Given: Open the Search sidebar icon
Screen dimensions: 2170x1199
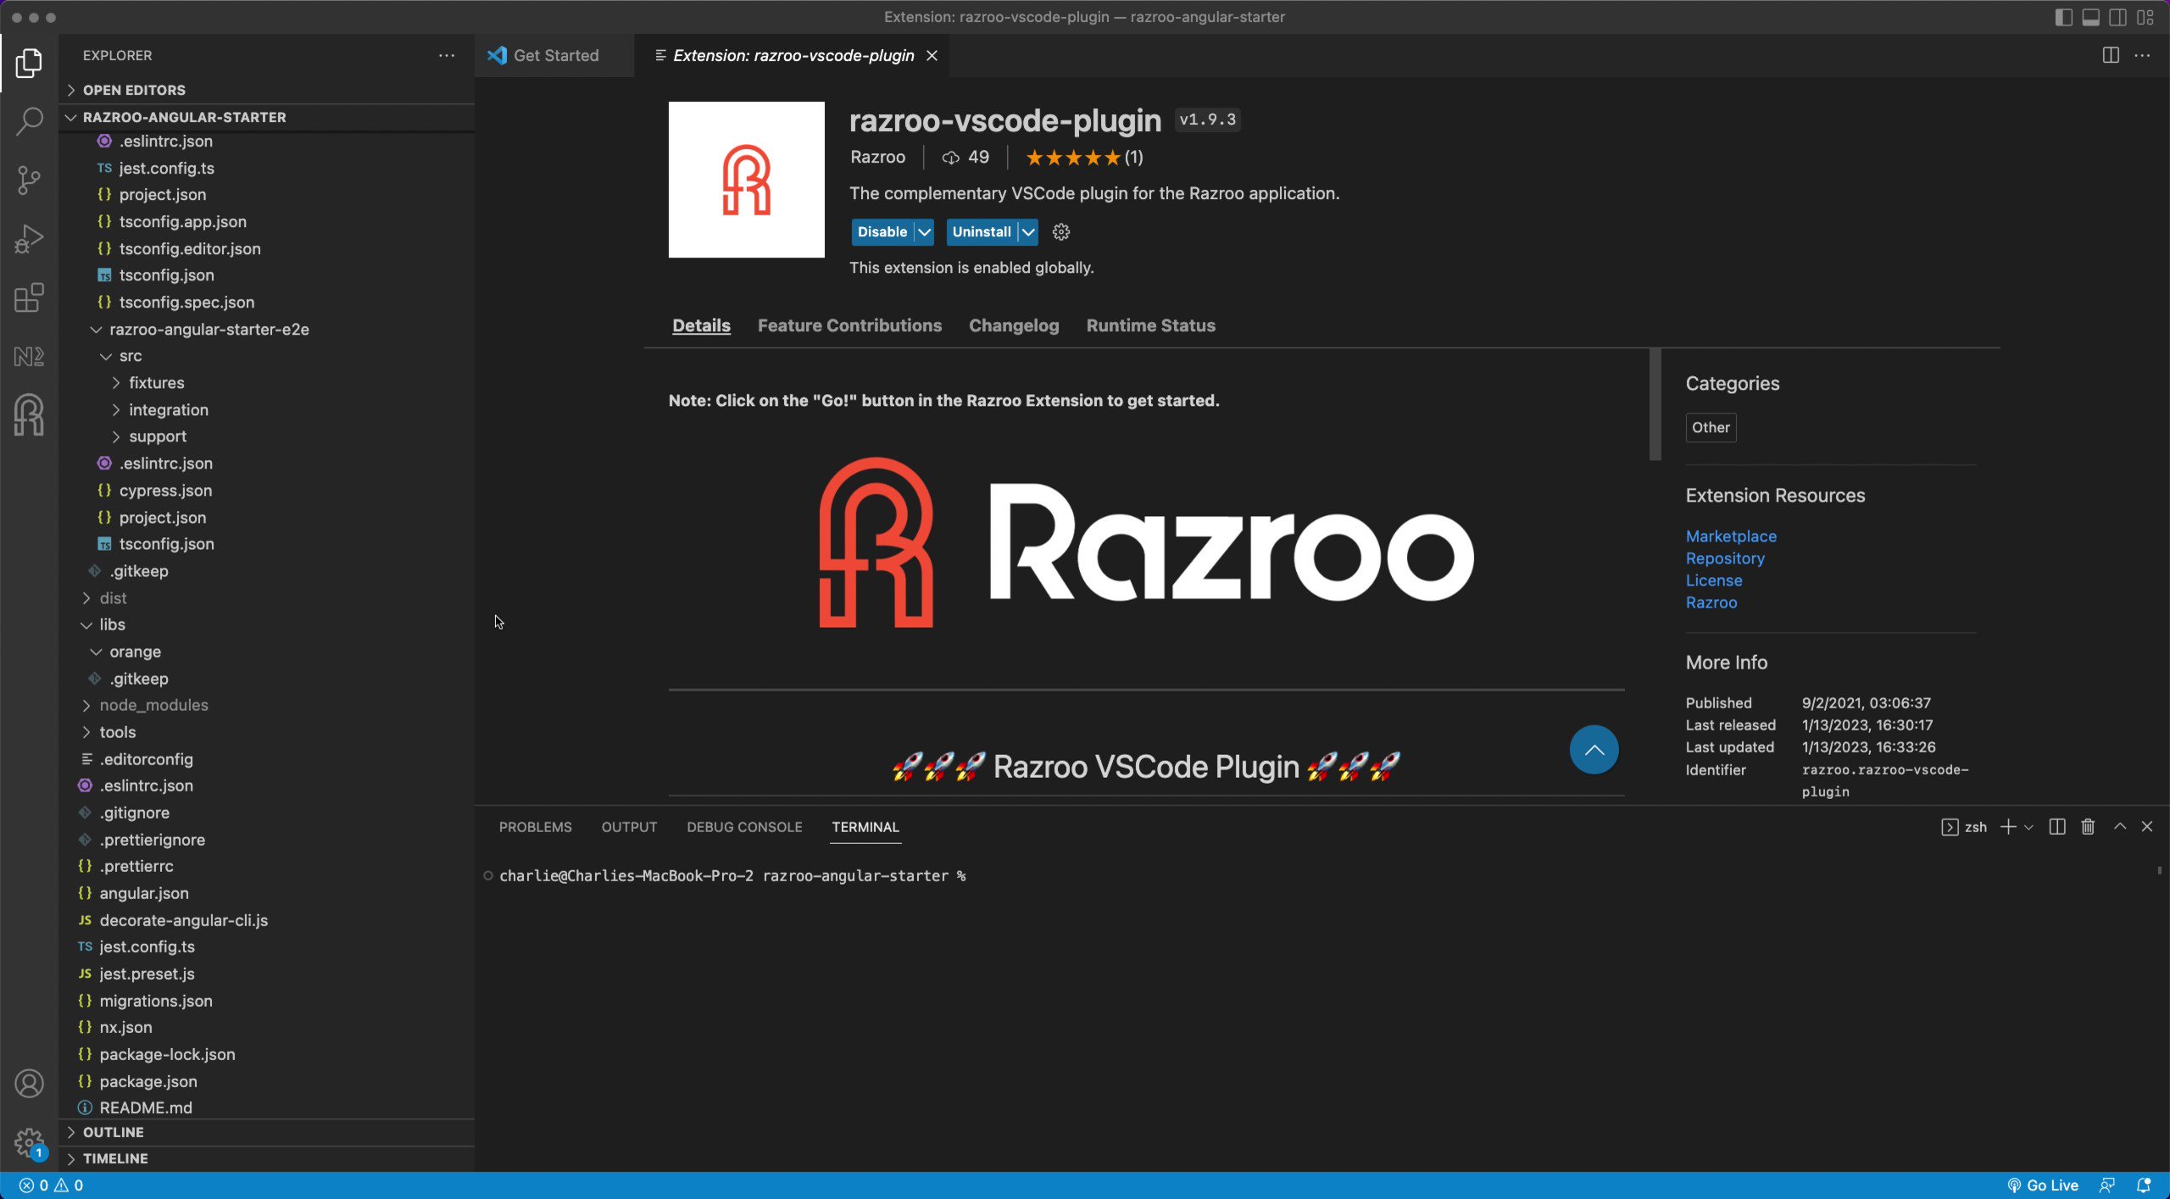Looking at the screenshot, I should pyautogui.click(x=30, y=120).
